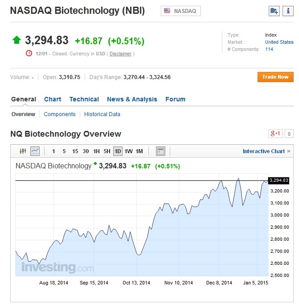Switch to the Chart tab

coord(53,99)
